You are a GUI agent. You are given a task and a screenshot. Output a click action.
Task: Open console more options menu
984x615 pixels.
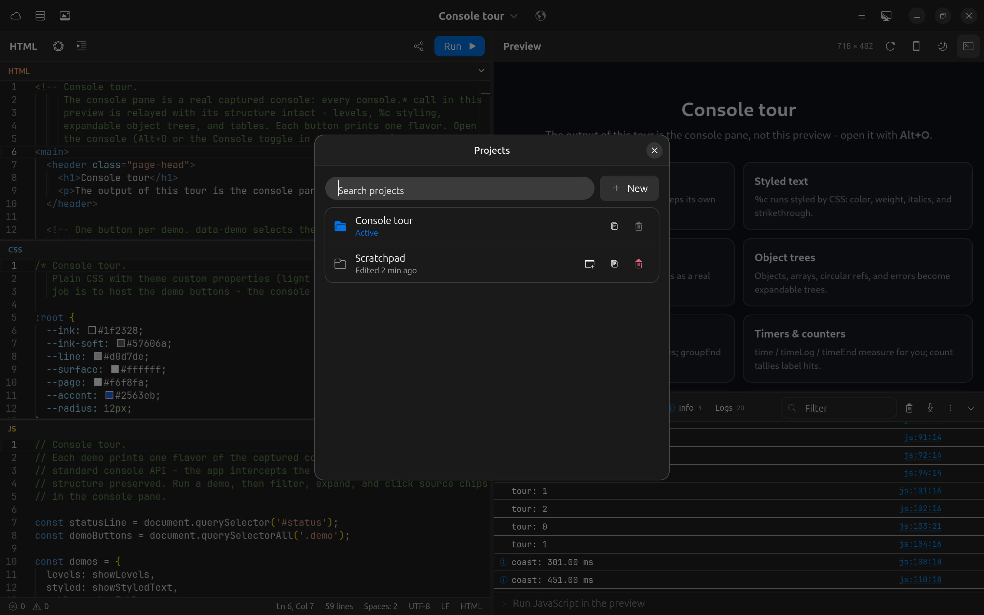(950, 408)
